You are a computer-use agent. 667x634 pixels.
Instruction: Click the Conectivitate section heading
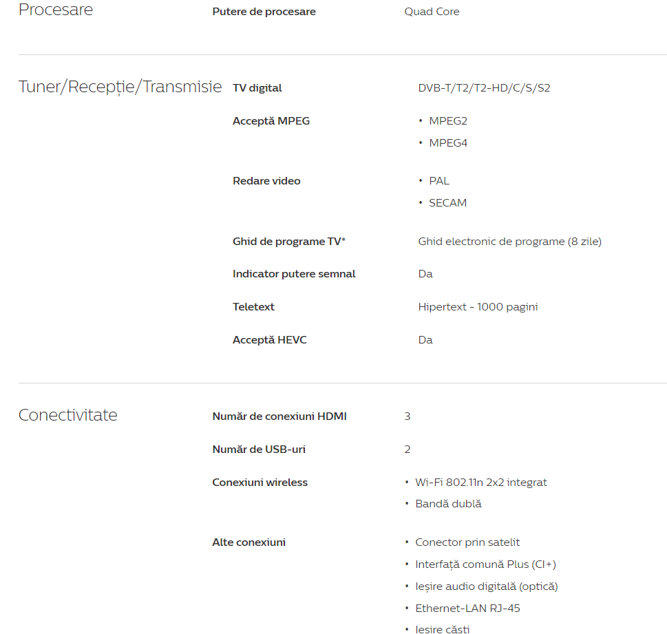pyautogui.click(x=68, y=415)
